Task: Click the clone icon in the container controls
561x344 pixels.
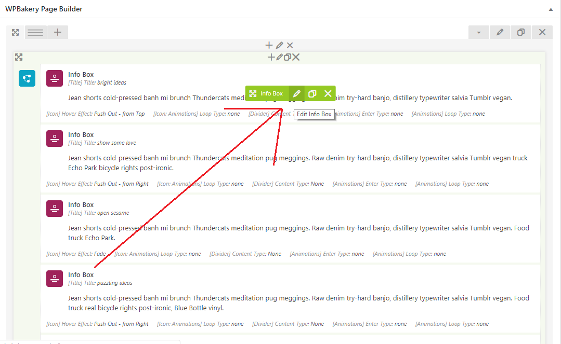Action: [x=287, y=57]
